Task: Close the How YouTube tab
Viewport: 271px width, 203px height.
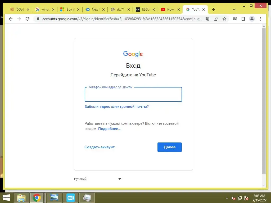Action: point(179,10)
